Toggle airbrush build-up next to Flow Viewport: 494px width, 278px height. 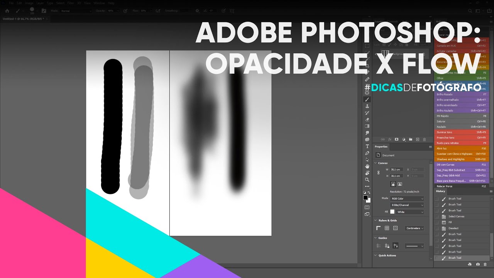(158, 11)
